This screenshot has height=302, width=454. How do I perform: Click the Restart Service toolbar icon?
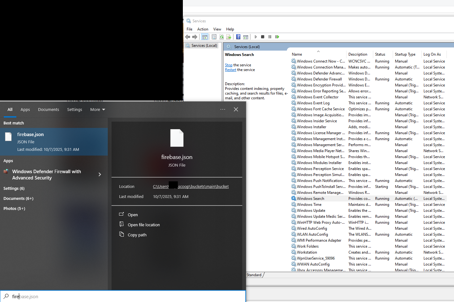[277, 37]
